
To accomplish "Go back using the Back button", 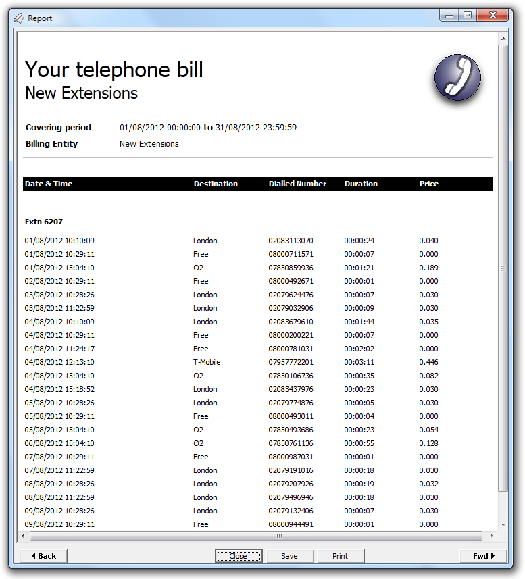I will (x=43, y=556).
